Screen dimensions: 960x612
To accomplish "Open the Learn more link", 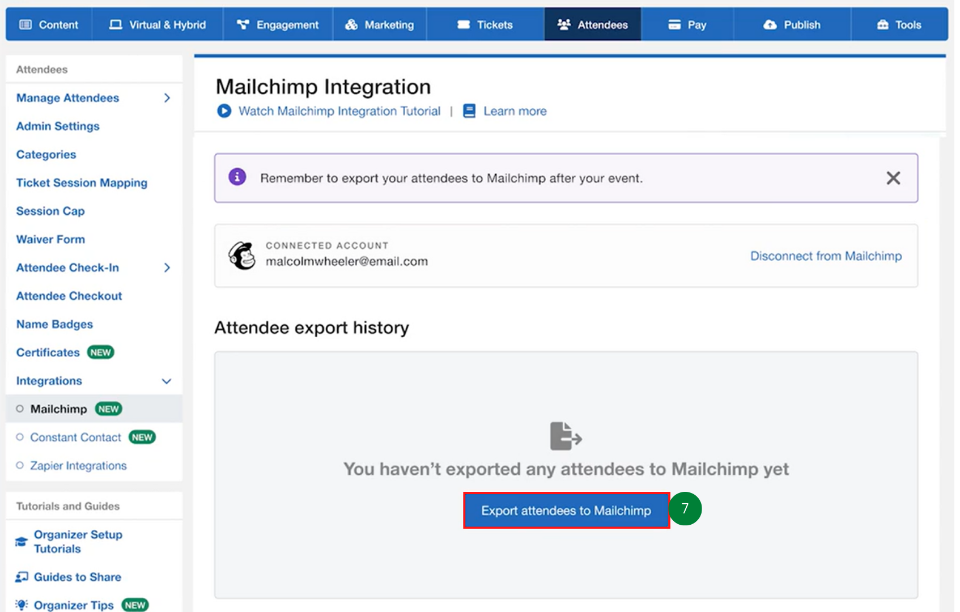I will click(515, 111).
